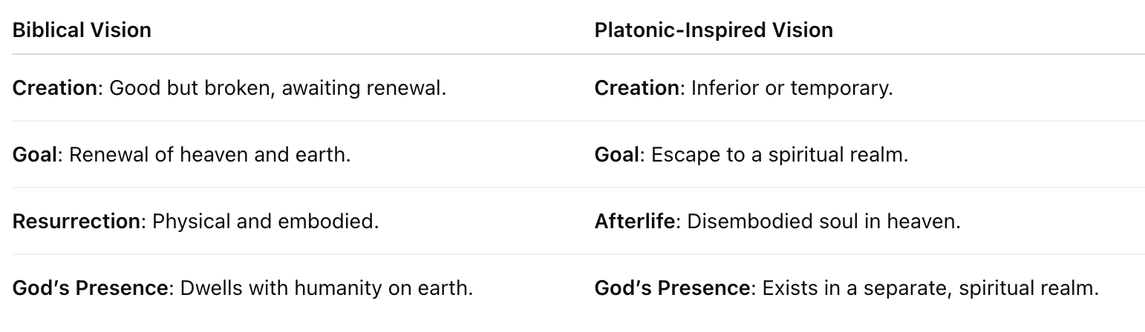Click the bold Goal label in Biblical column
This screenshot has height=332, width=1145.
[35, 155]
